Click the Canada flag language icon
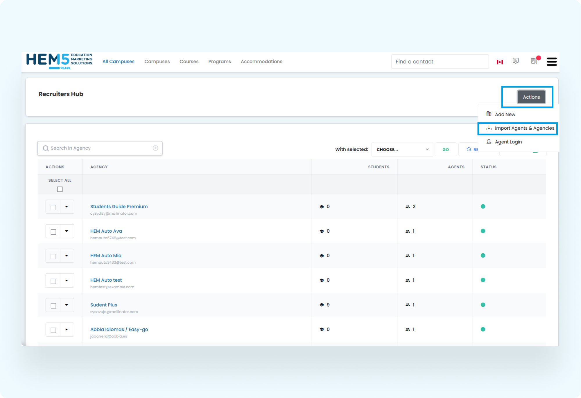 (x=500, y=62)
